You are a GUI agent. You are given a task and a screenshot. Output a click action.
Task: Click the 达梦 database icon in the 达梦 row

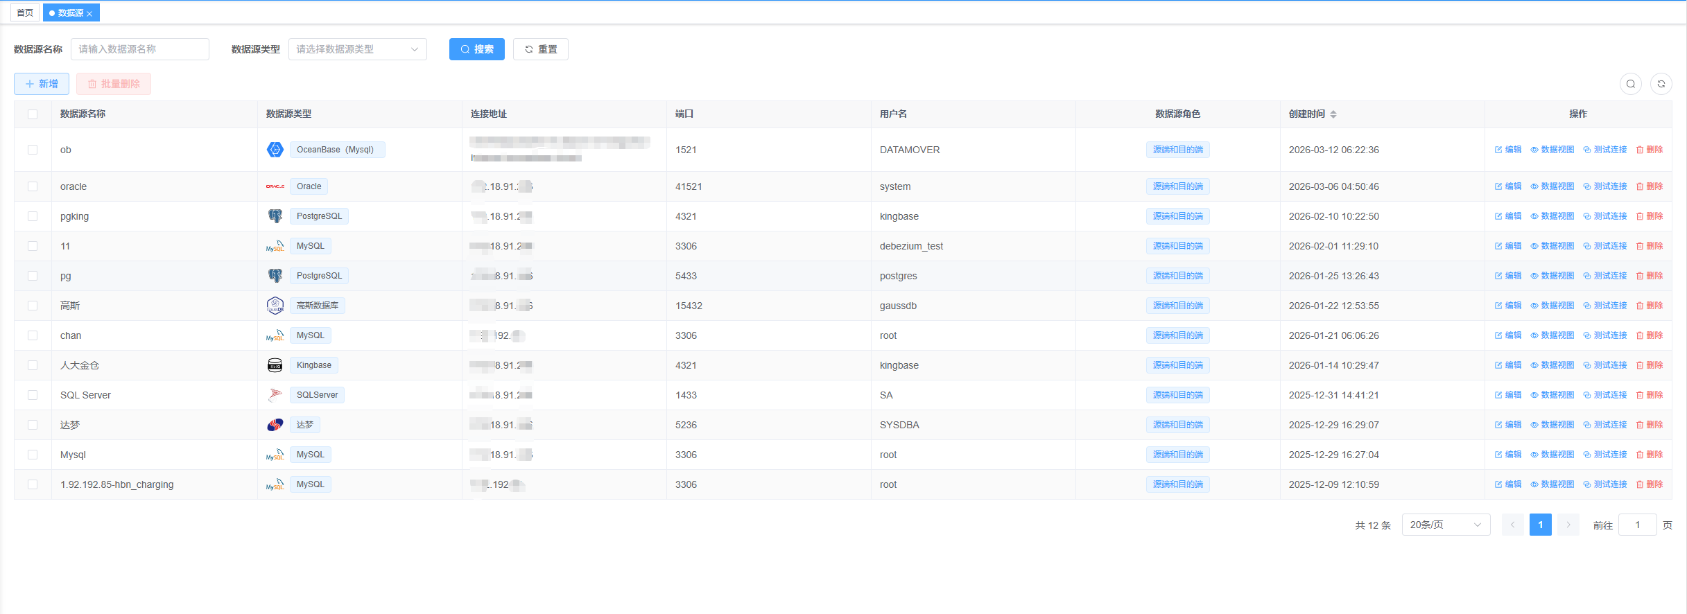click(x=275, y=425)
